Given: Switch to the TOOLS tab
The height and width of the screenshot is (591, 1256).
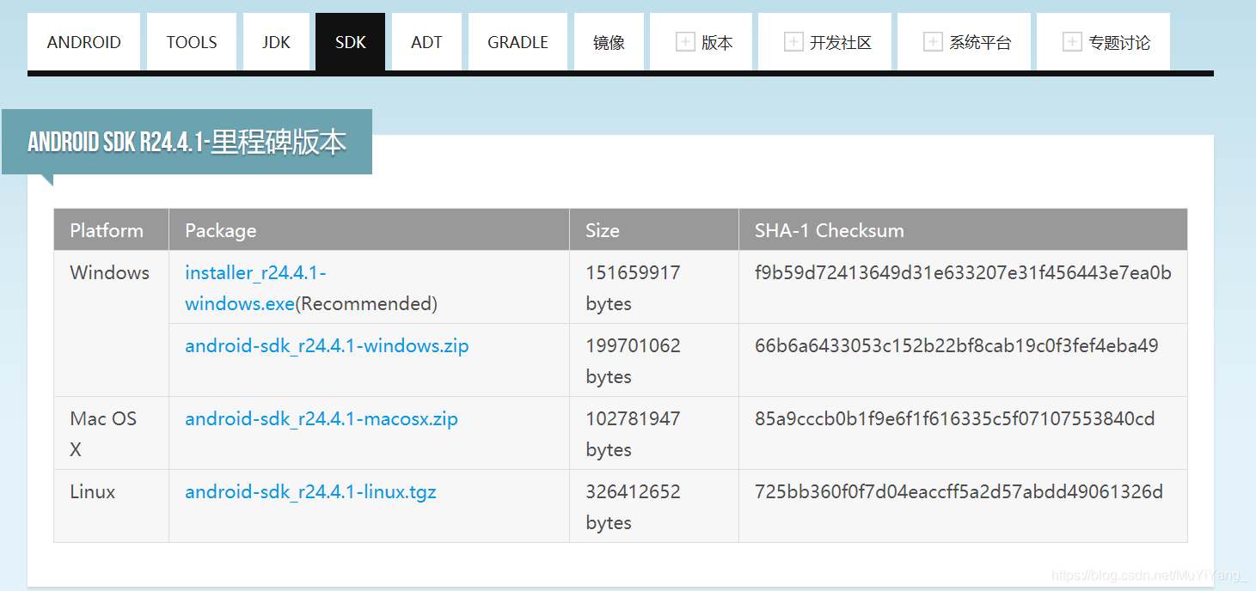Looking at the screenshot, I should (192, 42).
